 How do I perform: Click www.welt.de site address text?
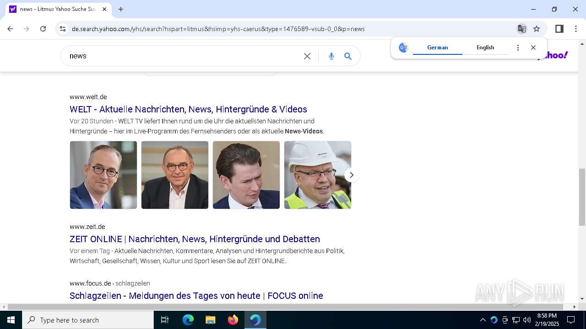click(88, 97)
